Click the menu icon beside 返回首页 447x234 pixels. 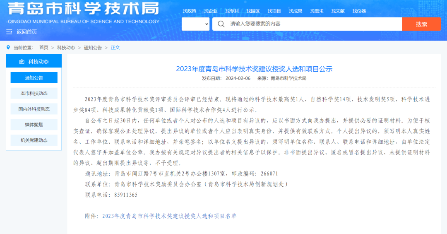(9, 32)
